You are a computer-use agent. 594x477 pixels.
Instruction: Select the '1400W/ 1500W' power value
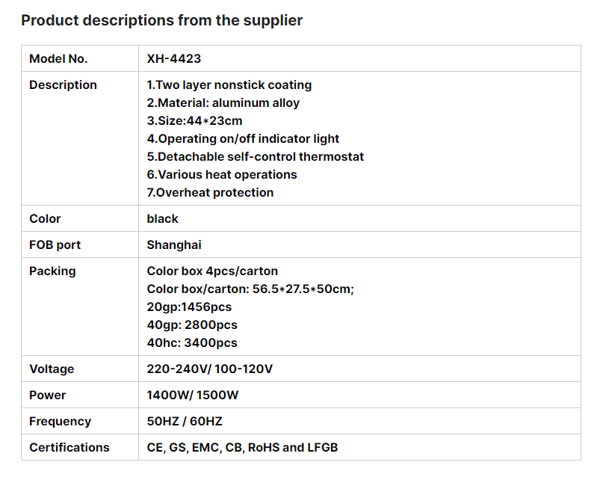point(193,395)
